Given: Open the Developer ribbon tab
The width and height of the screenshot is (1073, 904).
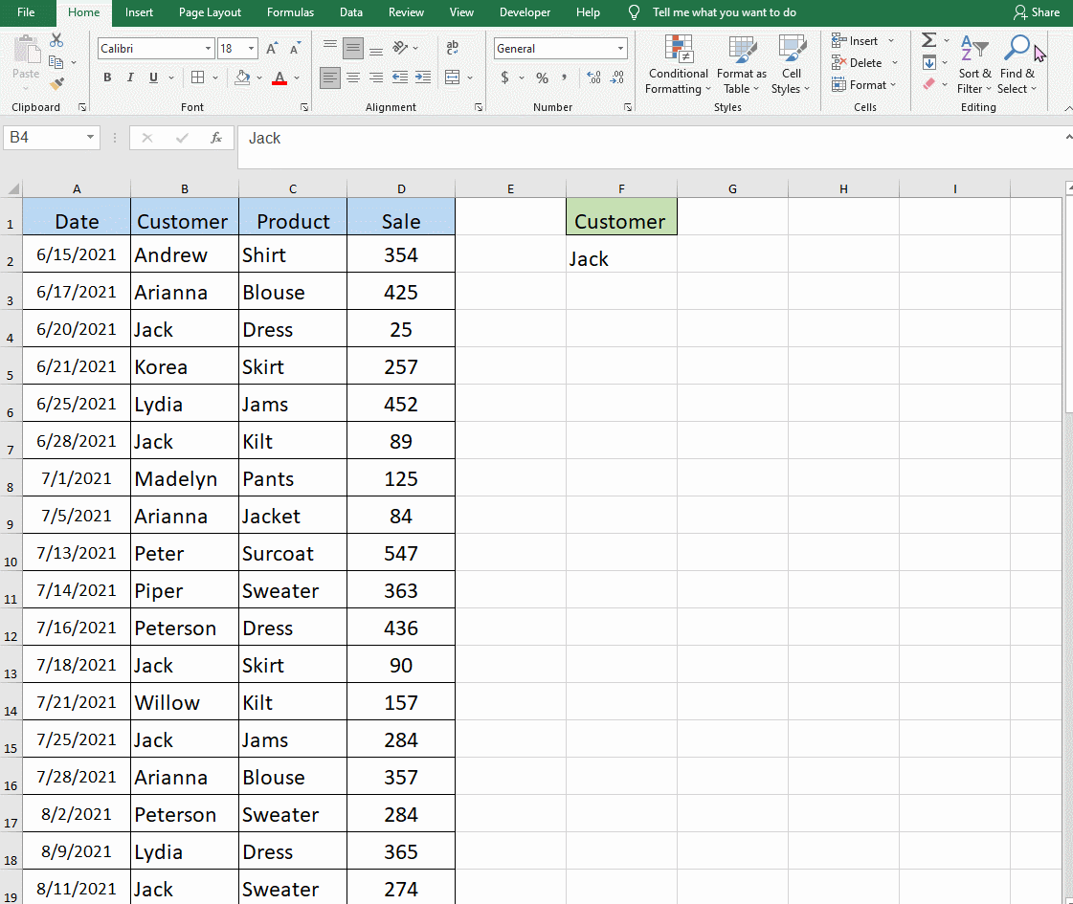Looking at the screenshot, I should [x=525, y=12].
